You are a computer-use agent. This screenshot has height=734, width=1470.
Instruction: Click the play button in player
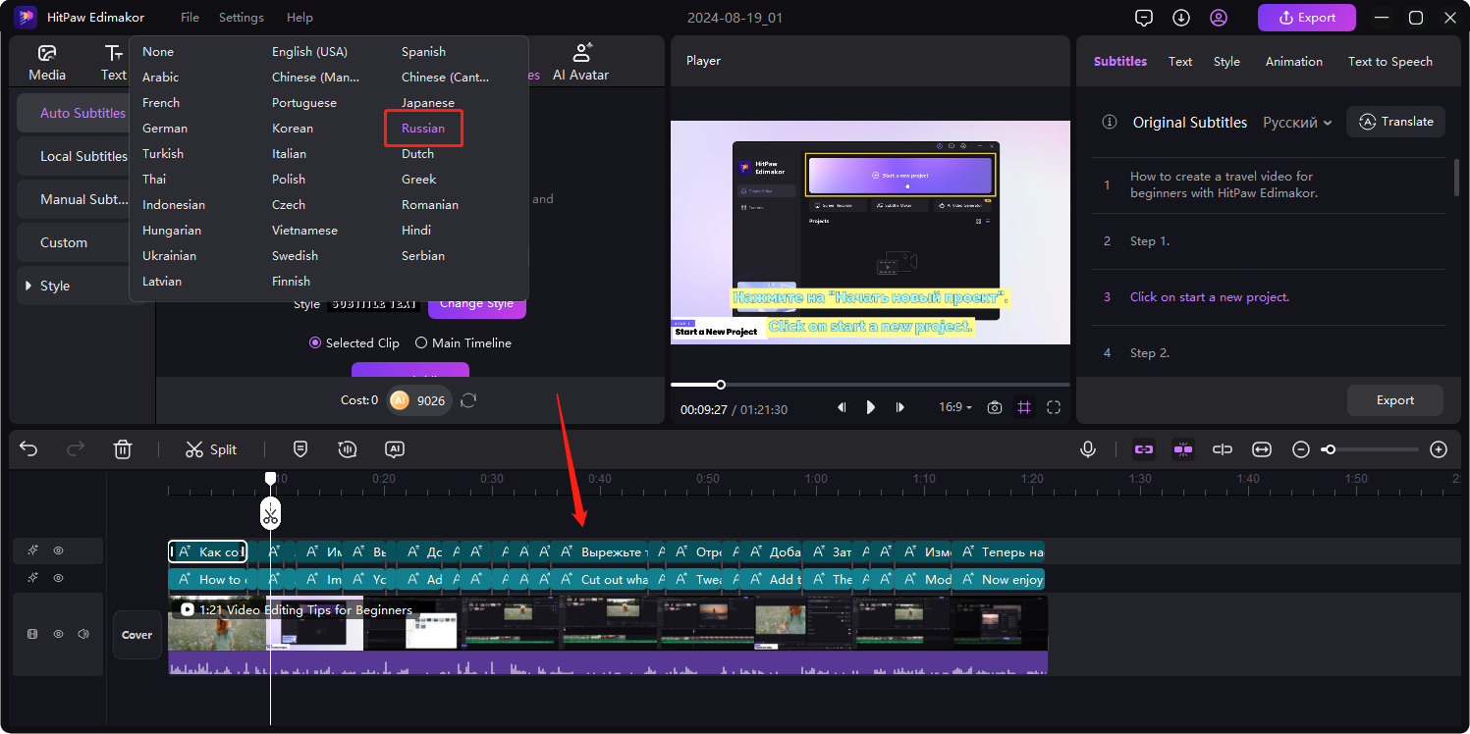tap(870, 407)
